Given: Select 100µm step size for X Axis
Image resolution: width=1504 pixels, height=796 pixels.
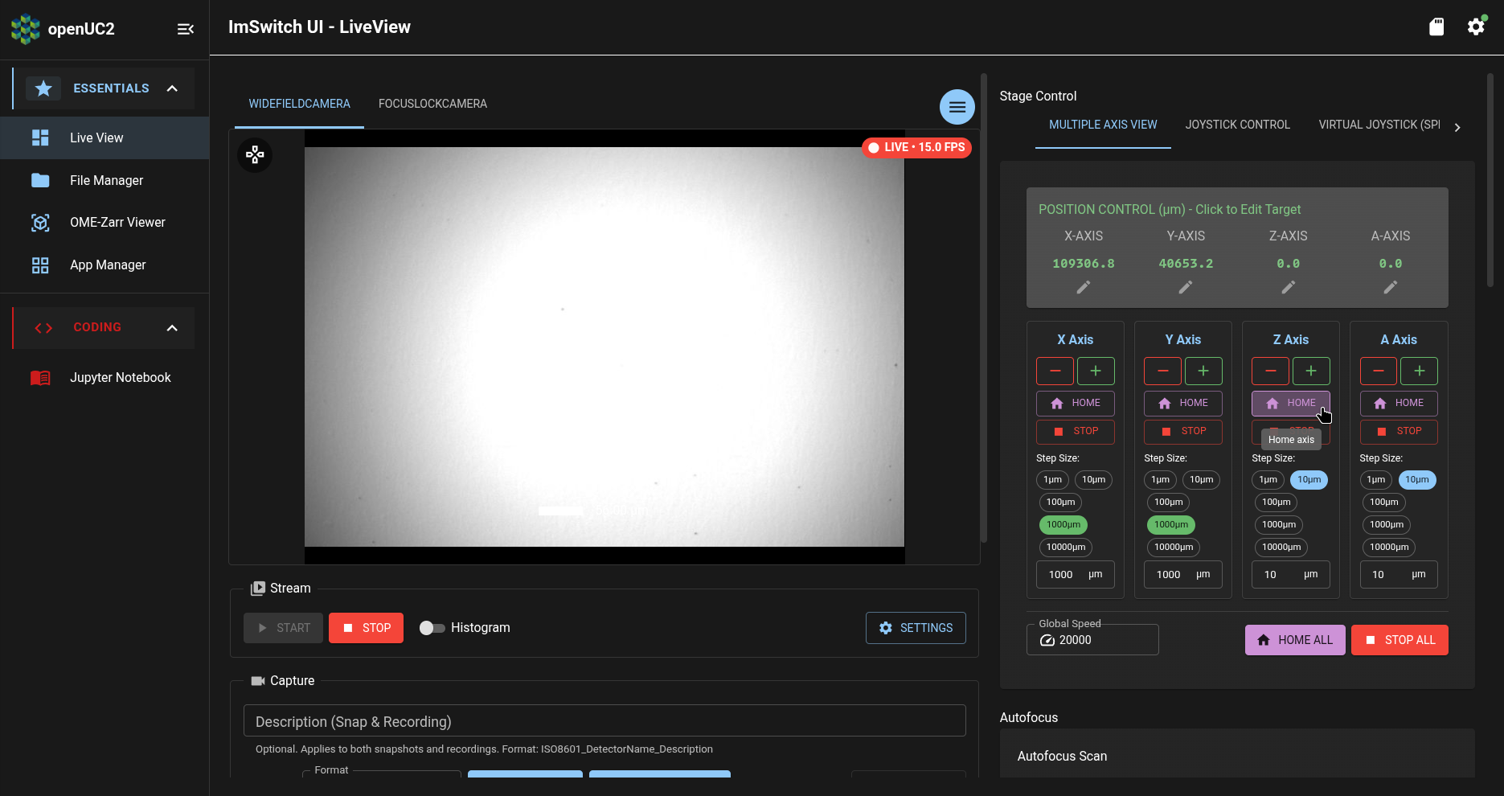Looking at the screenshot, I should (1060, 501).
